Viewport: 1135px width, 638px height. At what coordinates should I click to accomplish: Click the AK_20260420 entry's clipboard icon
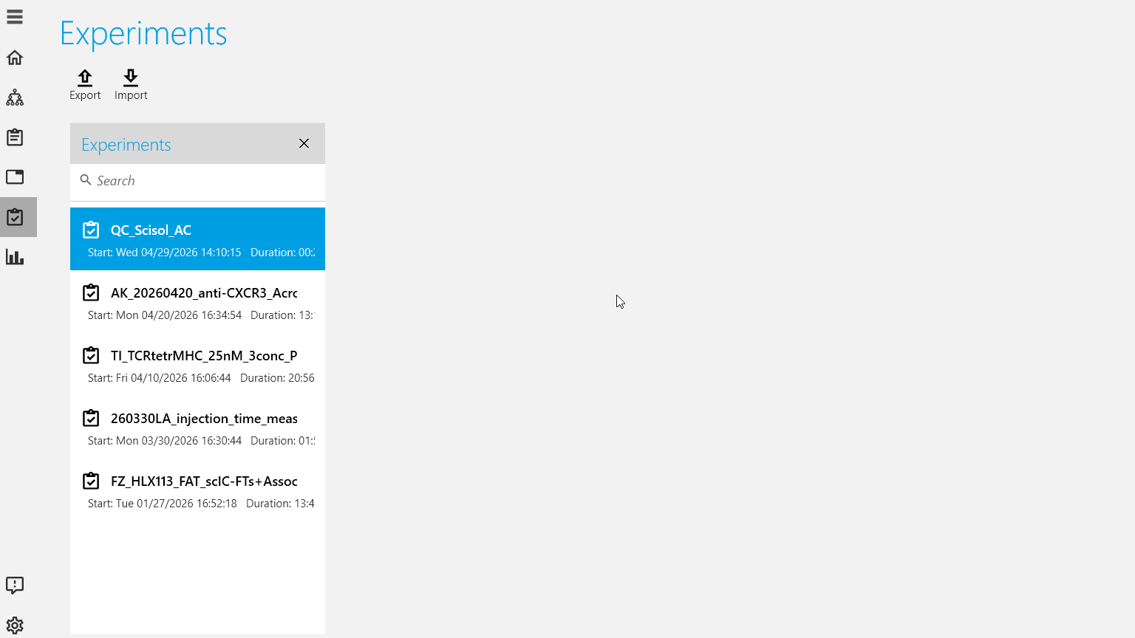point(91,292)
